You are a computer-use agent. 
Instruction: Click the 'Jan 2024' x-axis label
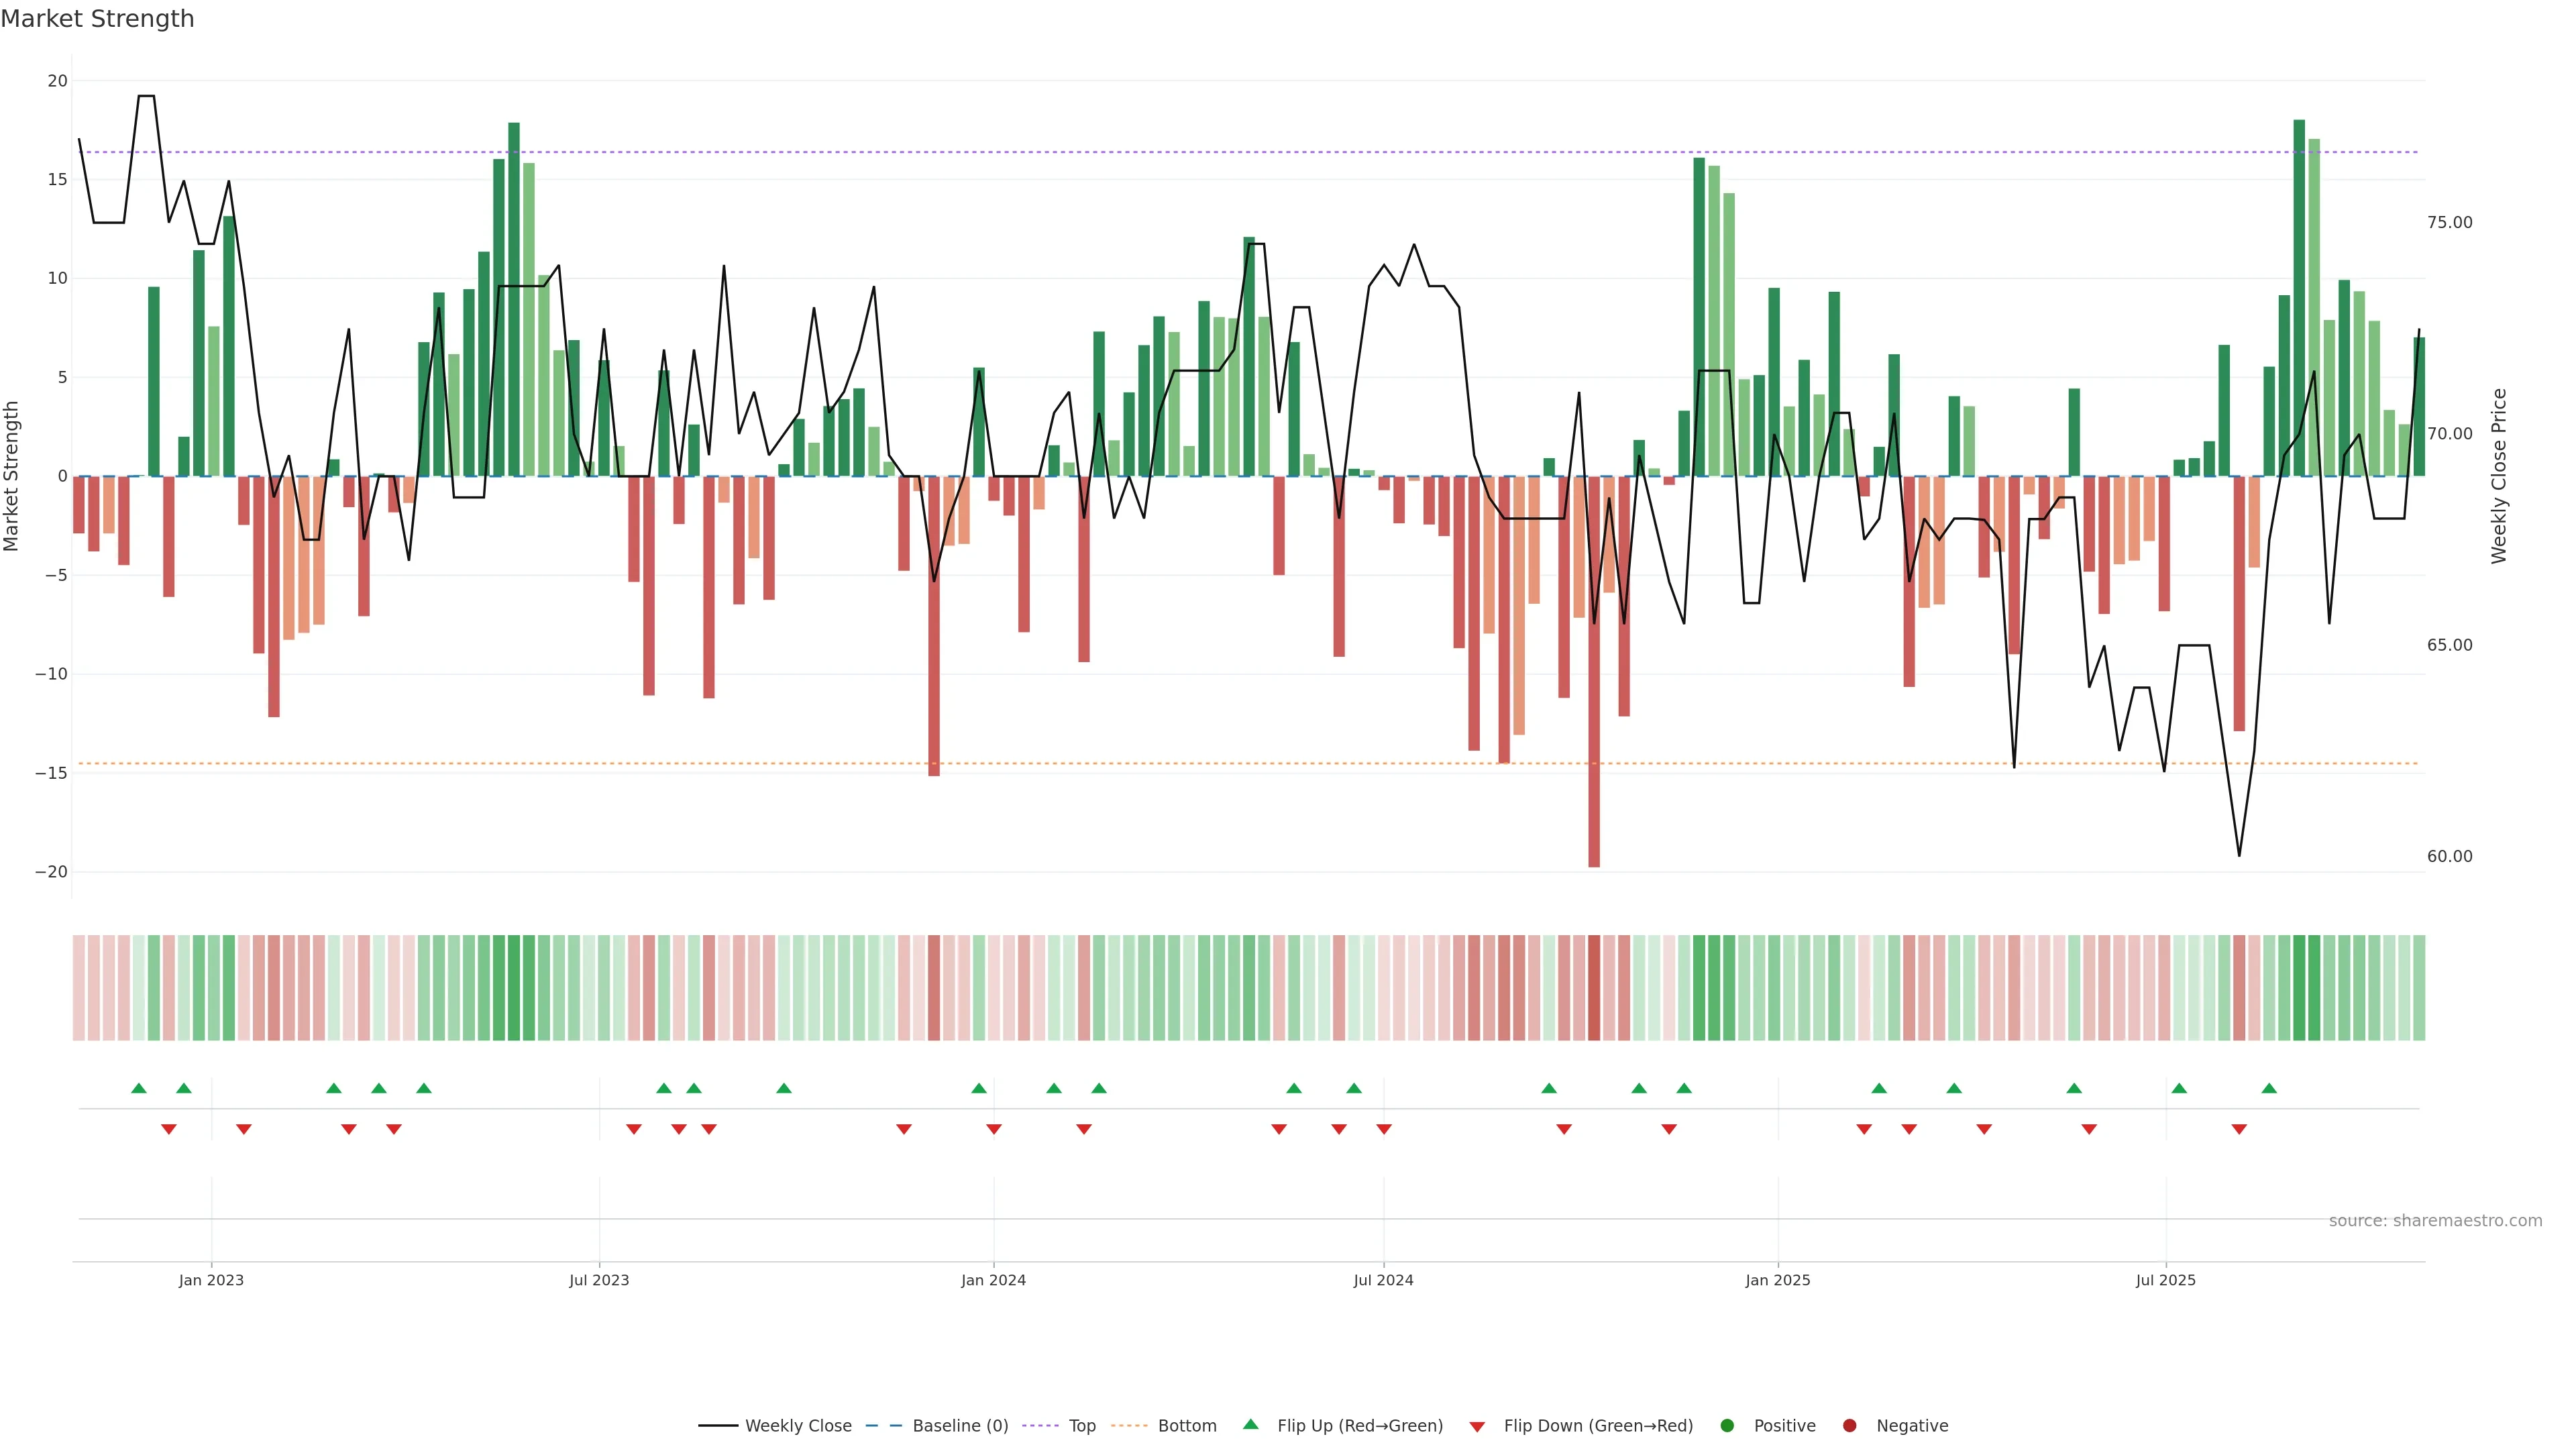coord(993,1280)
